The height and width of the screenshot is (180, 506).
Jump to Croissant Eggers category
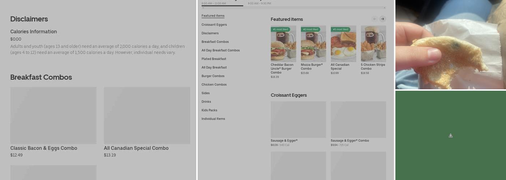[214, 24]
